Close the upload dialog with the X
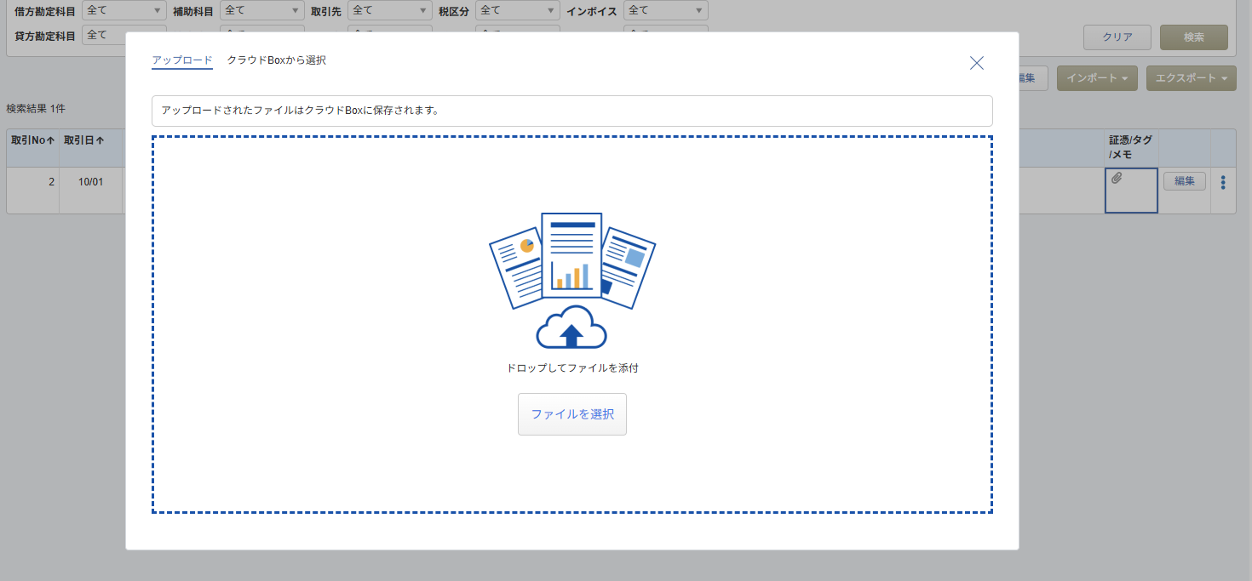This screenshot has width=1252, height=581. coord(977,62)
